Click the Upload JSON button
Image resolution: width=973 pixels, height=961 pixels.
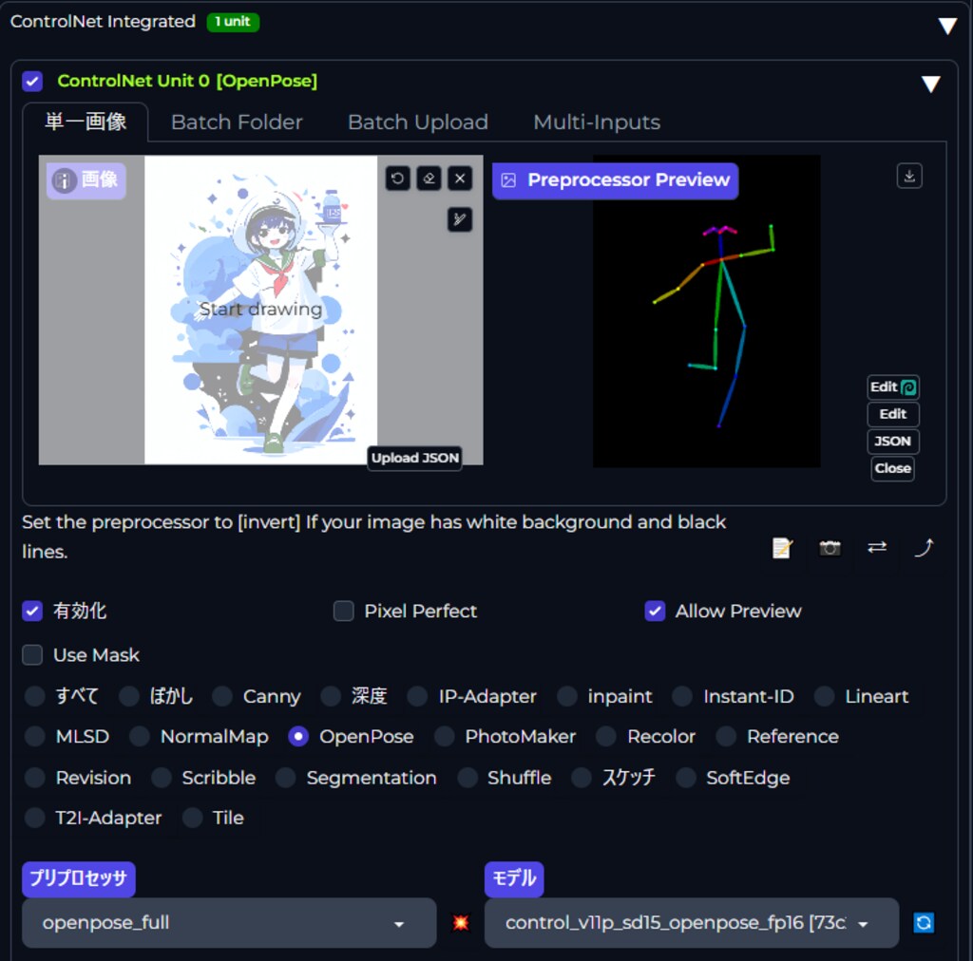[x=414, y=458]
